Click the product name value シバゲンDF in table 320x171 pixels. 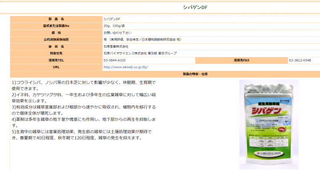pyautogui.click(x=112, y=19)
